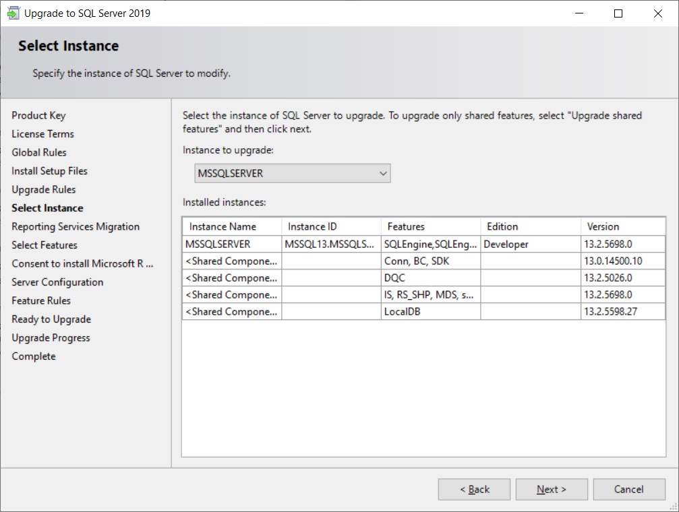The width and height of the screenshot is (679, 512).
Task: Click version 13.2.5698.0 in the IS, RS_SHP row
Action: (623, 294)
